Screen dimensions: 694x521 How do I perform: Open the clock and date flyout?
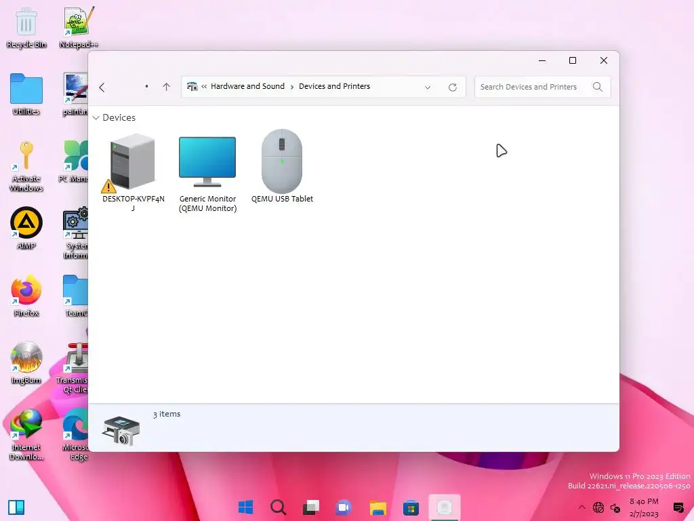(x=644, y=507)
